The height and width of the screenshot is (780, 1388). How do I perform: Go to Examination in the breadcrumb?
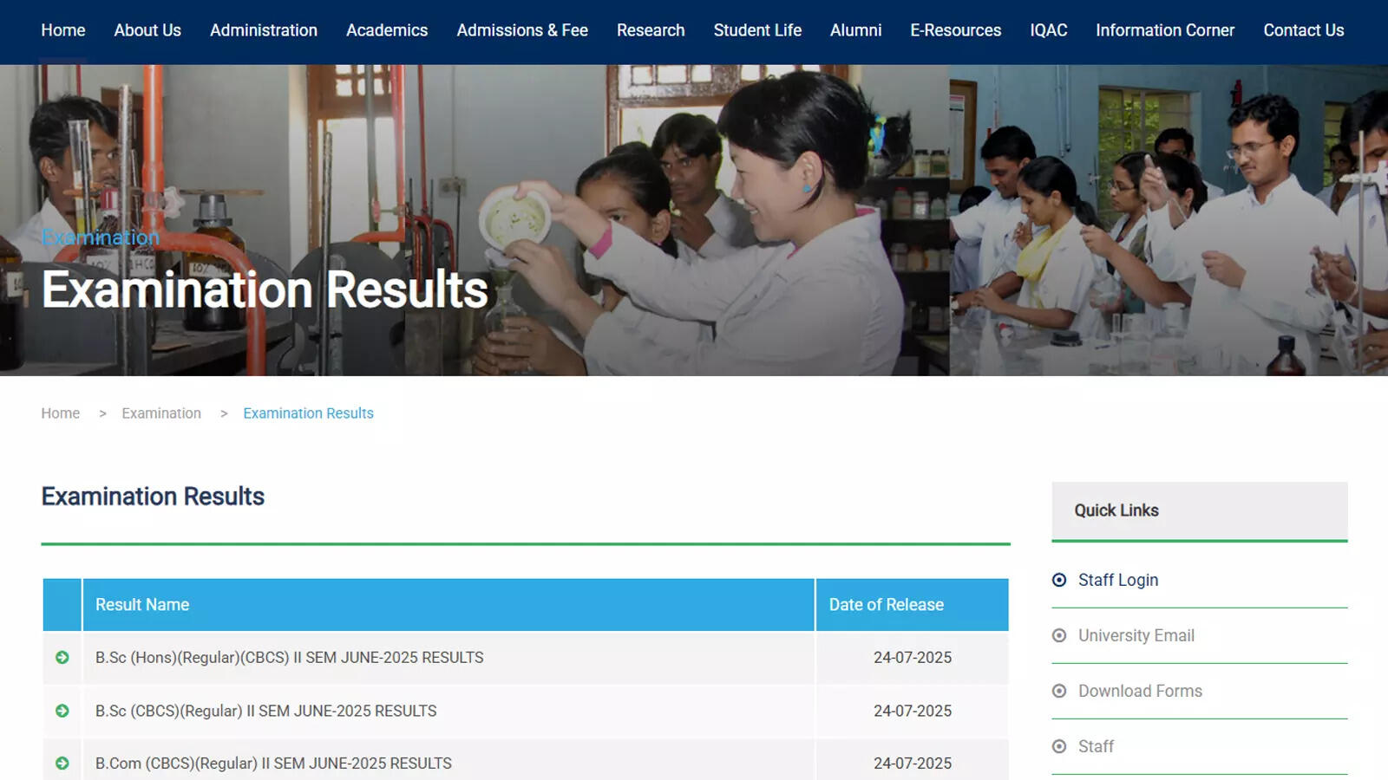click(x=161, y=413)
